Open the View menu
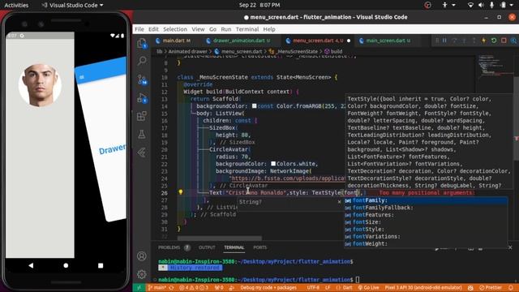 click(x=198, y=29)
